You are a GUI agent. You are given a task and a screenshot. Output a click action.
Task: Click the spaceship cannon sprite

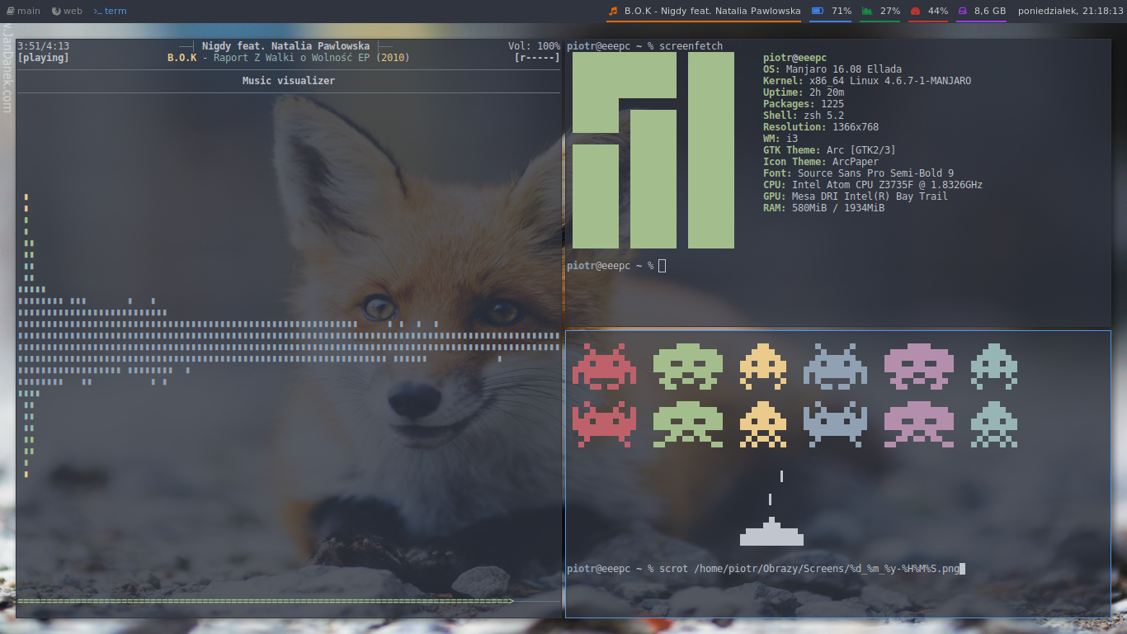click(x=771, y=532)
